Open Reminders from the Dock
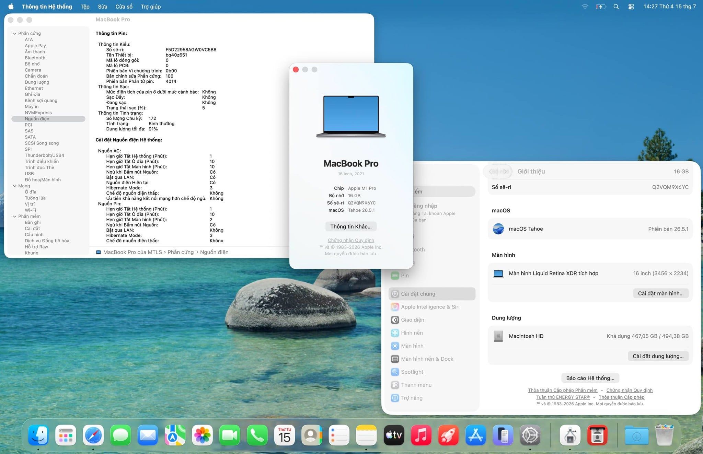The width and height of the screenshot is (703, 454). pyautogui.click(x=339, y=435)
